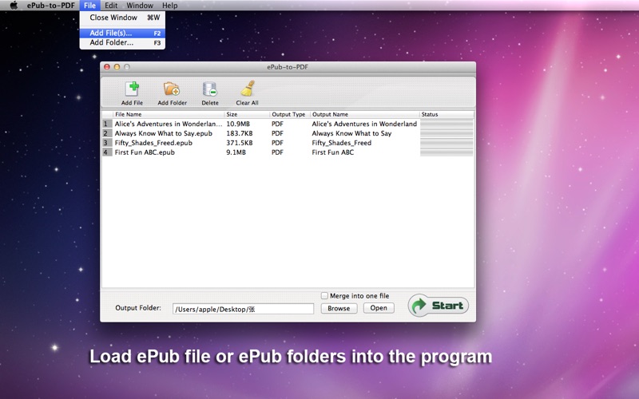This screenshot has width=639, height=399.
Task: Click the Open output folder button
Action: tap(379, 308)
